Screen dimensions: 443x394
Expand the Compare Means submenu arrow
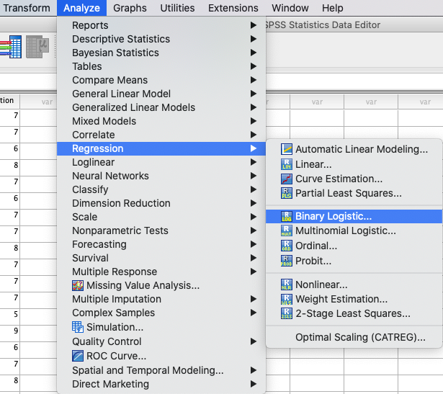pyautogui.click(x=254, y=80)
